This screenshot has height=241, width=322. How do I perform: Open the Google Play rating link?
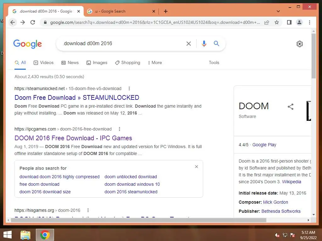264,145
